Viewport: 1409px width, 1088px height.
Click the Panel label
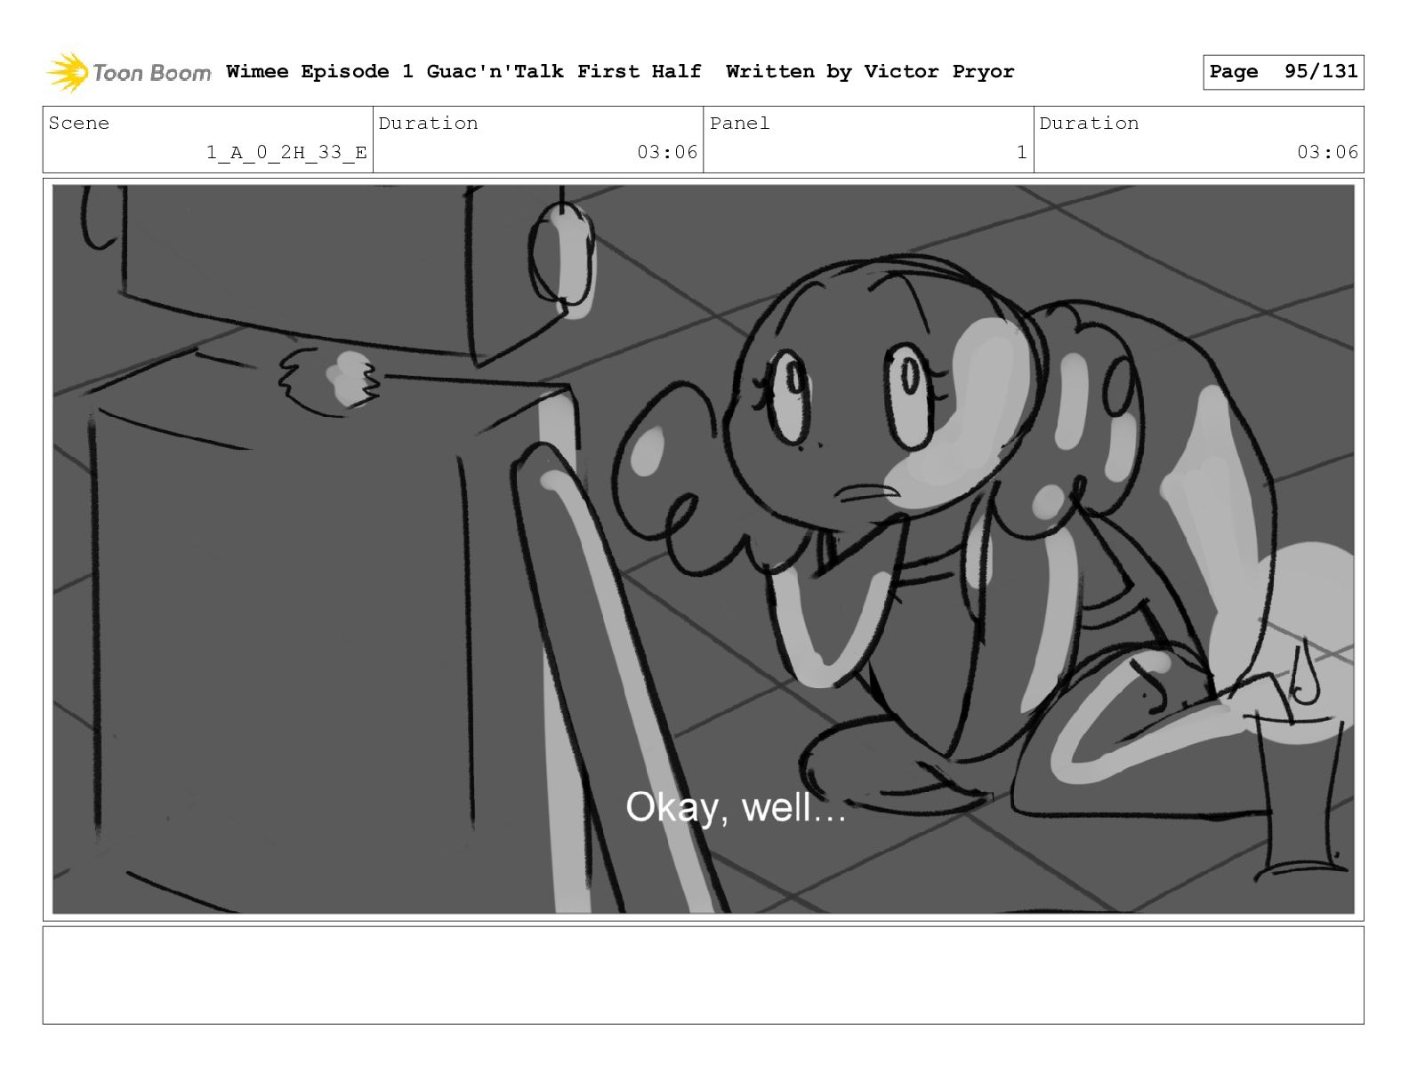pyautogui.click(x=739, y=124)
